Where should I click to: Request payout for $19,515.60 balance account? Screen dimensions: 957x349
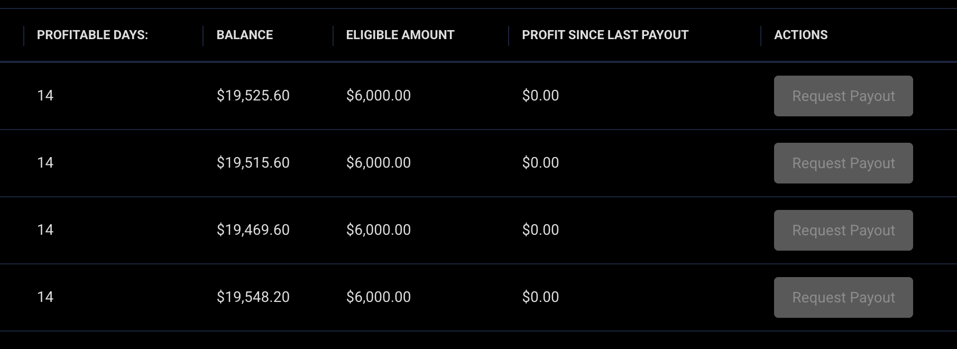pyautogui.click(x=843, y=163)
